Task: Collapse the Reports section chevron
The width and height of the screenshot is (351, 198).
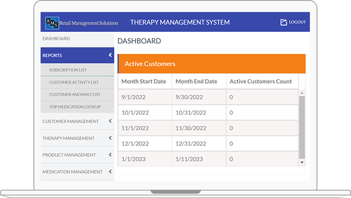Action: click(x=110, y=55)
